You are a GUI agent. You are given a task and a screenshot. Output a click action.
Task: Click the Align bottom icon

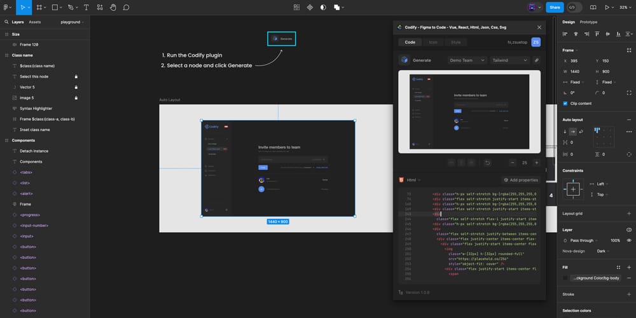(618, 34)
